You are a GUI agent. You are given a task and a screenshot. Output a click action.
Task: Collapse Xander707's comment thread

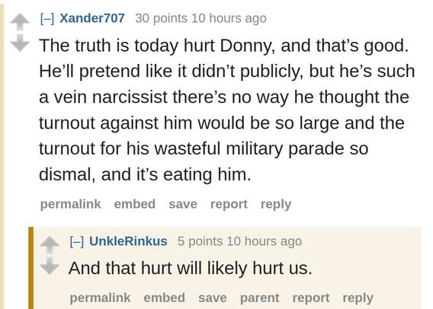(x=47, y=19)
